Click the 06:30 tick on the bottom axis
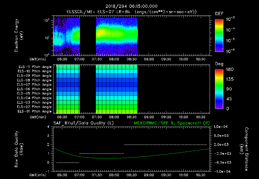This screenshot has width=259, height=179. tap(62, 175)
